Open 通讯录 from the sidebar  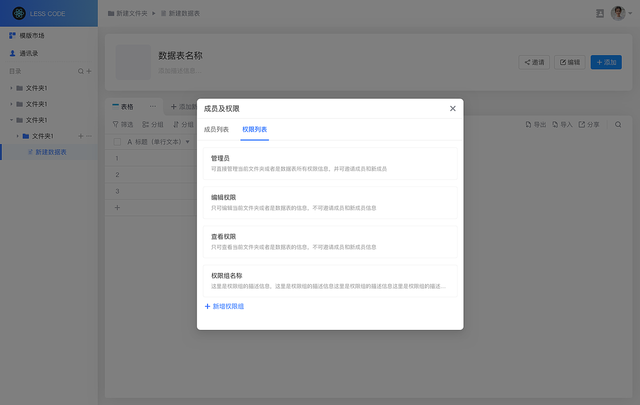click(27, 53)
